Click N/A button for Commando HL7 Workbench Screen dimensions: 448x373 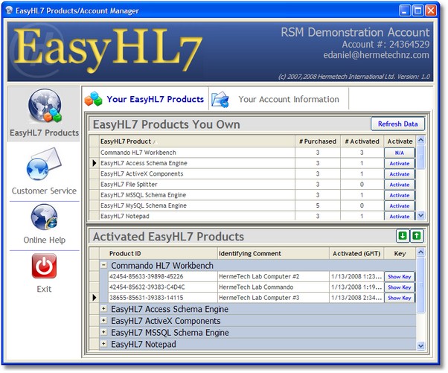tap(400, 153)
